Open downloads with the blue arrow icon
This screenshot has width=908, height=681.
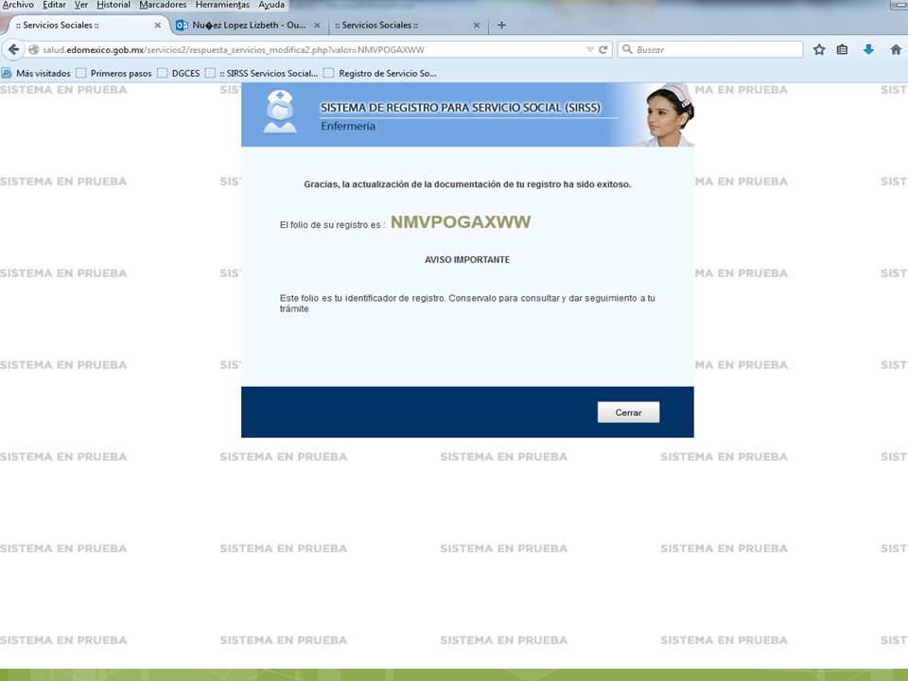point(868,50)
